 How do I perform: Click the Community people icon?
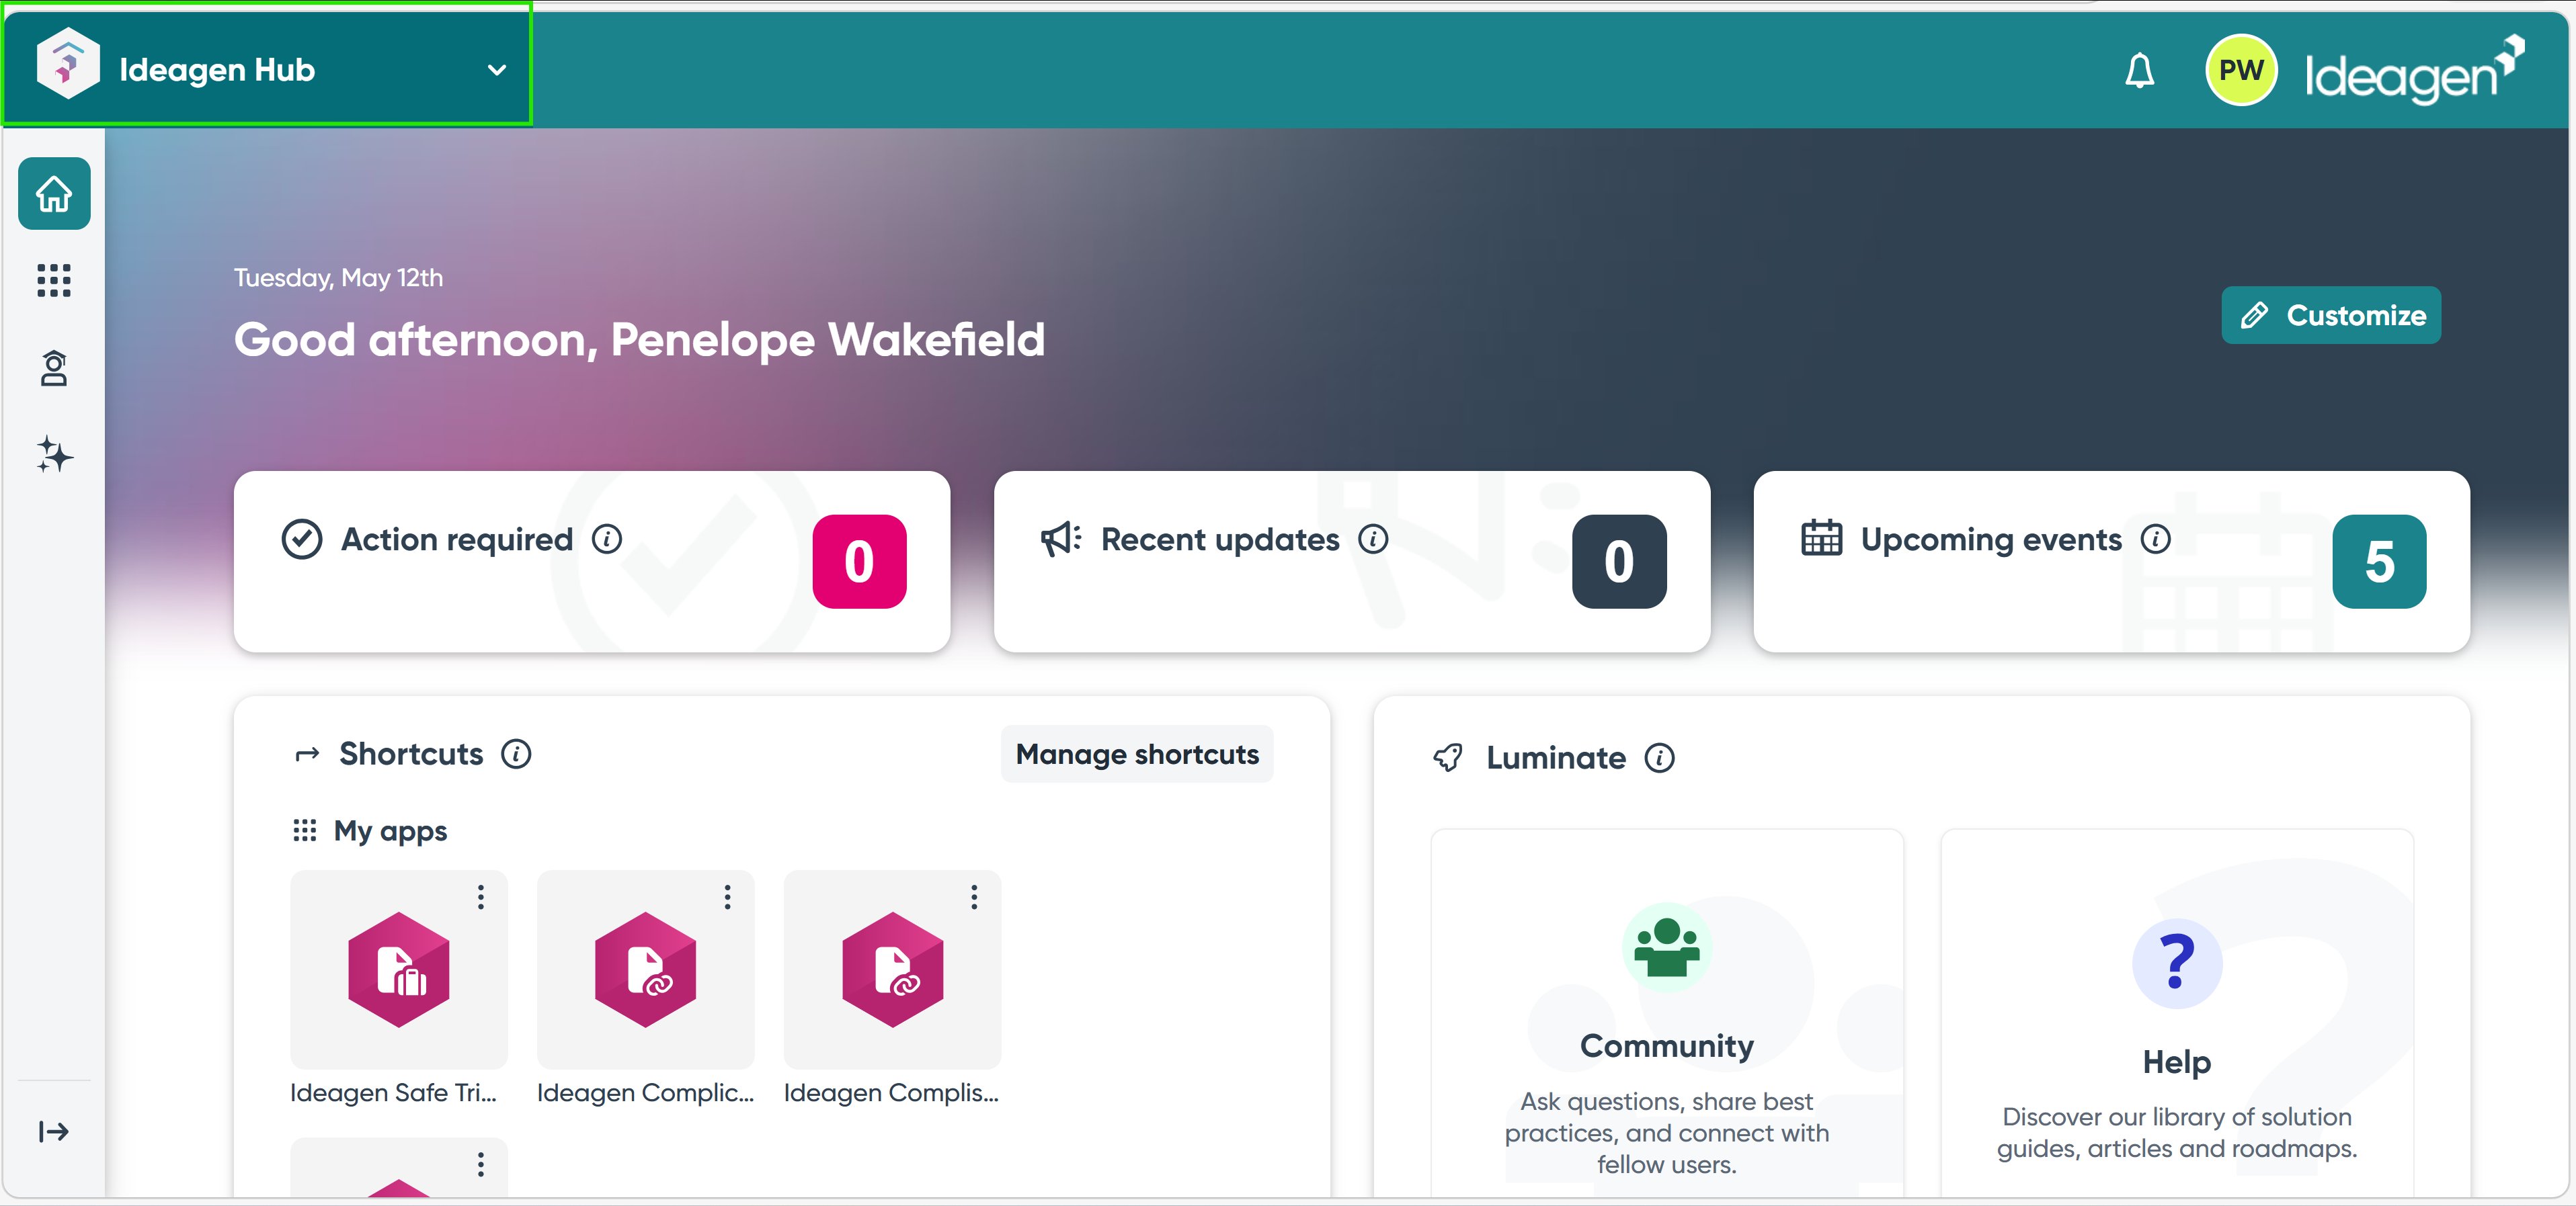click(1667, 948)
